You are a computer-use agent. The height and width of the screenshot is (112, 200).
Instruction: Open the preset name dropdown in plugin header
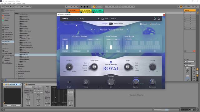pyautogui.click(x=98, y=19)
